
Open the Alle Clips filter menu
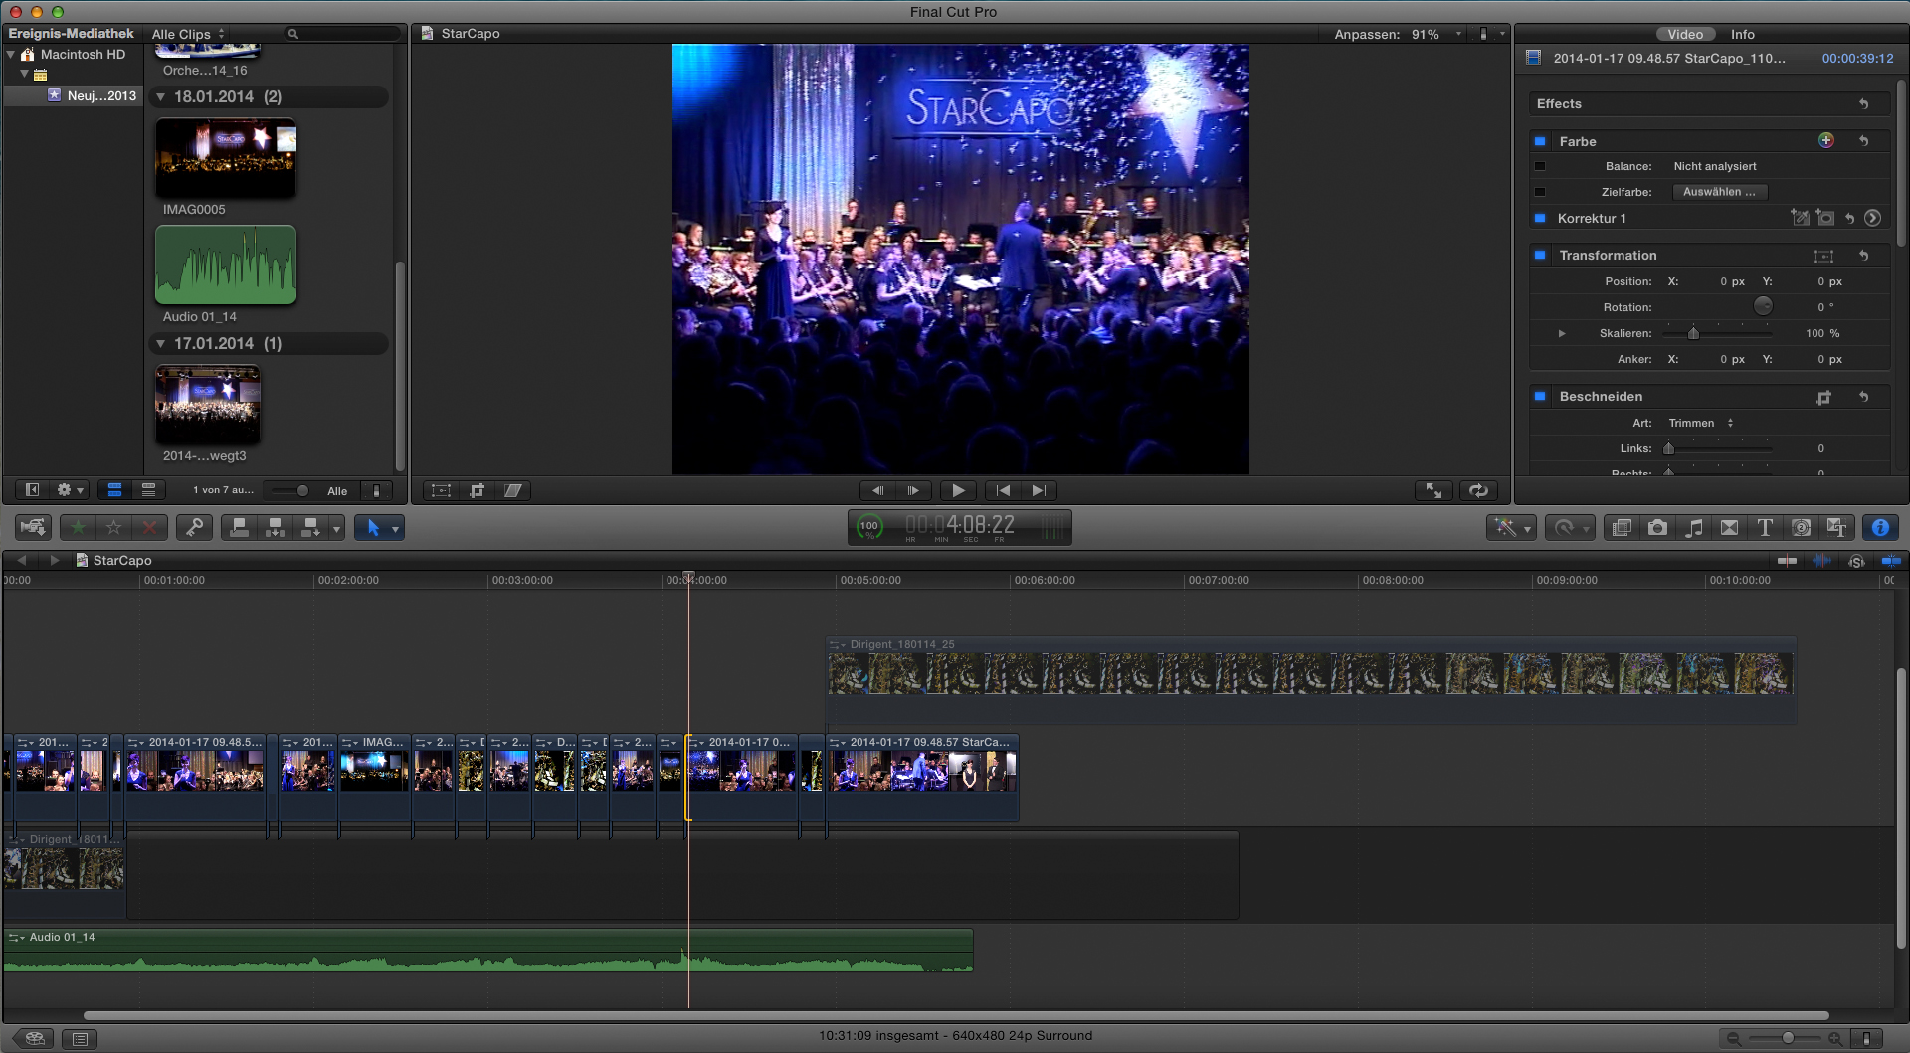(188, 34)
